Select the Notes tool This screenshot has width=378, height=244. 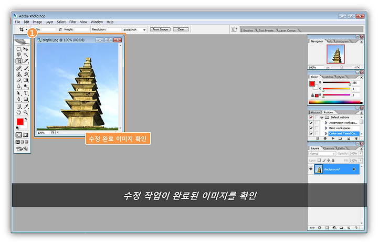(19, 107)
